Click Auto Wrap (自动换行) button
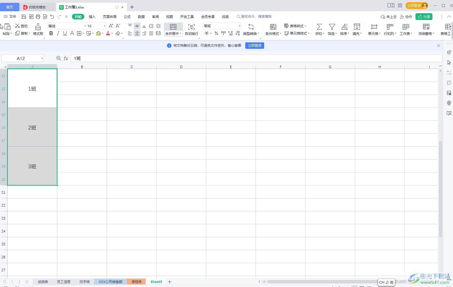The height and width of the screenshot is (287, 453). 192,29
